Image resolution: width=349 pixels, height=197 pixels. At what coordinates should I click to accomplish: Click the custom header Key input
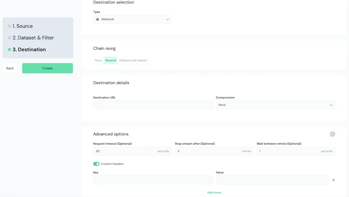153,180
